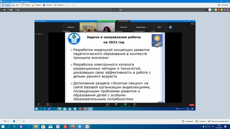Redo the last edit
This screenshot has width=230, height=129.
coord(73,5)
